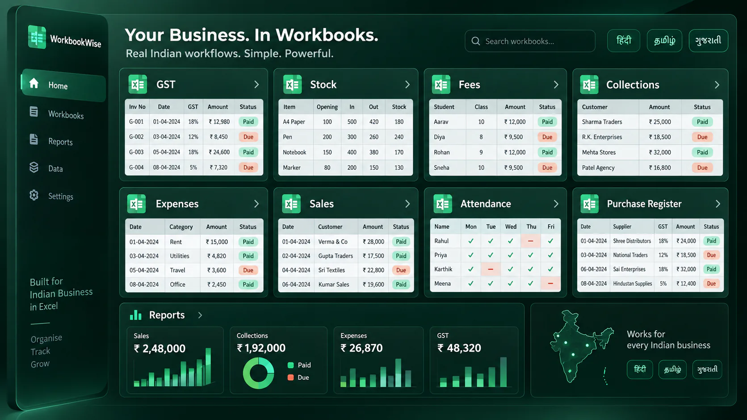Select Data in the sidebar

pos(46,168)
